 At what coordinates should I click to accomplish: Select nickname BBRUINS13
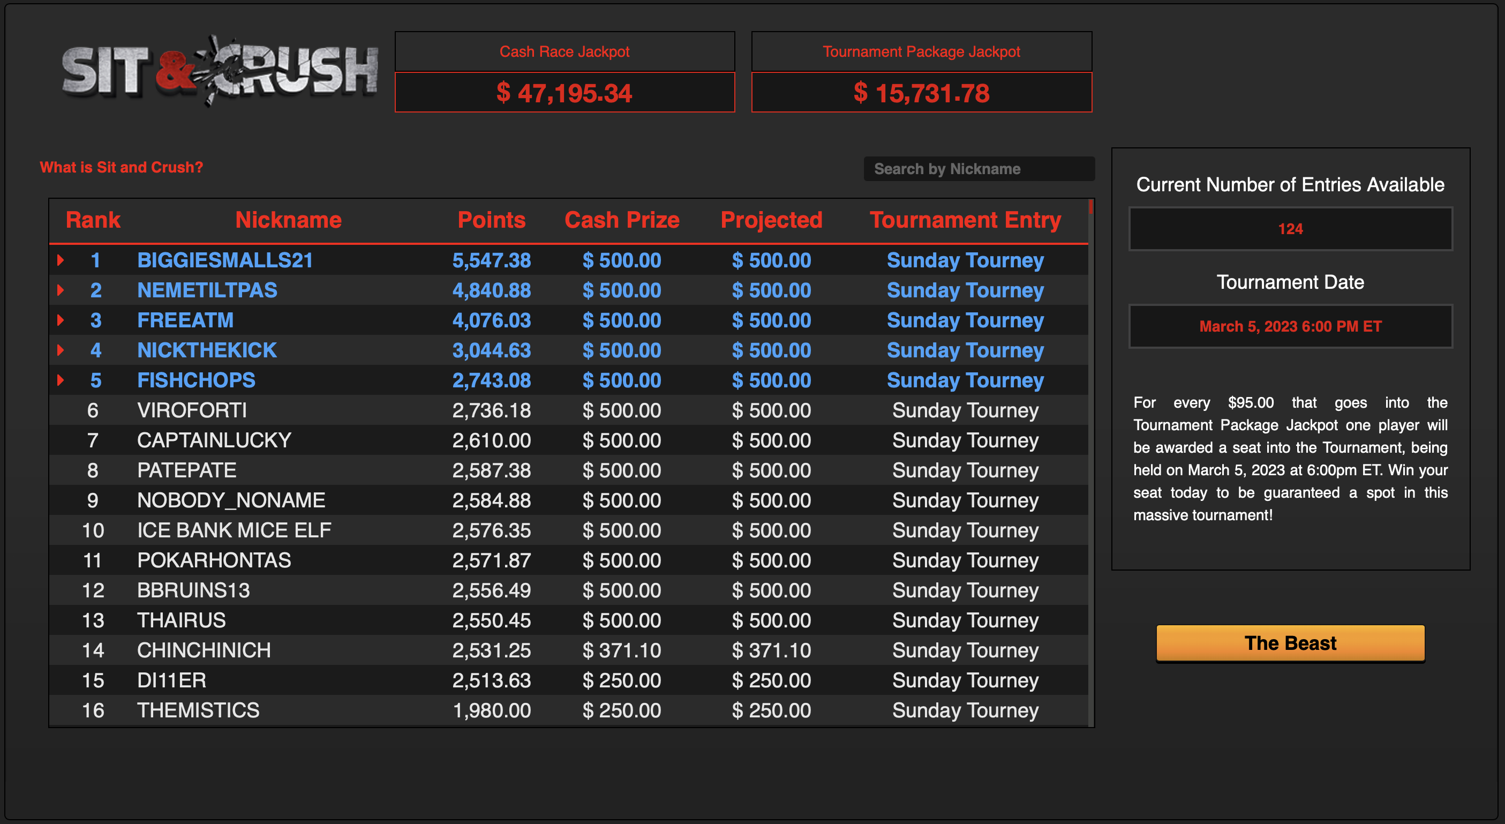[193, 590]
